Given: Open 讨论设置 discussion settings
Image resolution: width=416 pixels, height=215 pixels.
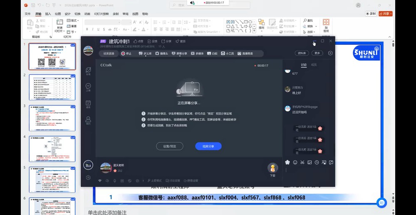Looking at the screenshot, I should [173, 181].
